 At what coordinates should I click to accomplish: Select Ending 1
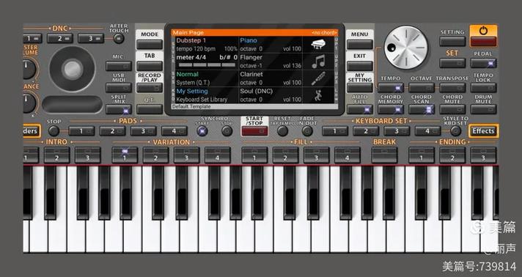click(422, 155)
